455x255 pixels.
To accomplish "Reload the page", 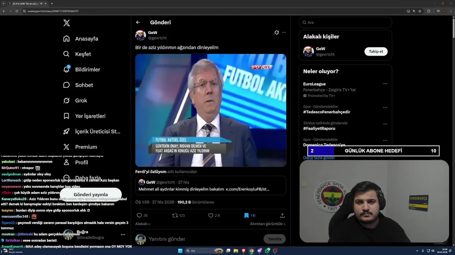I will pyautogui.click(x=16, y=11).
